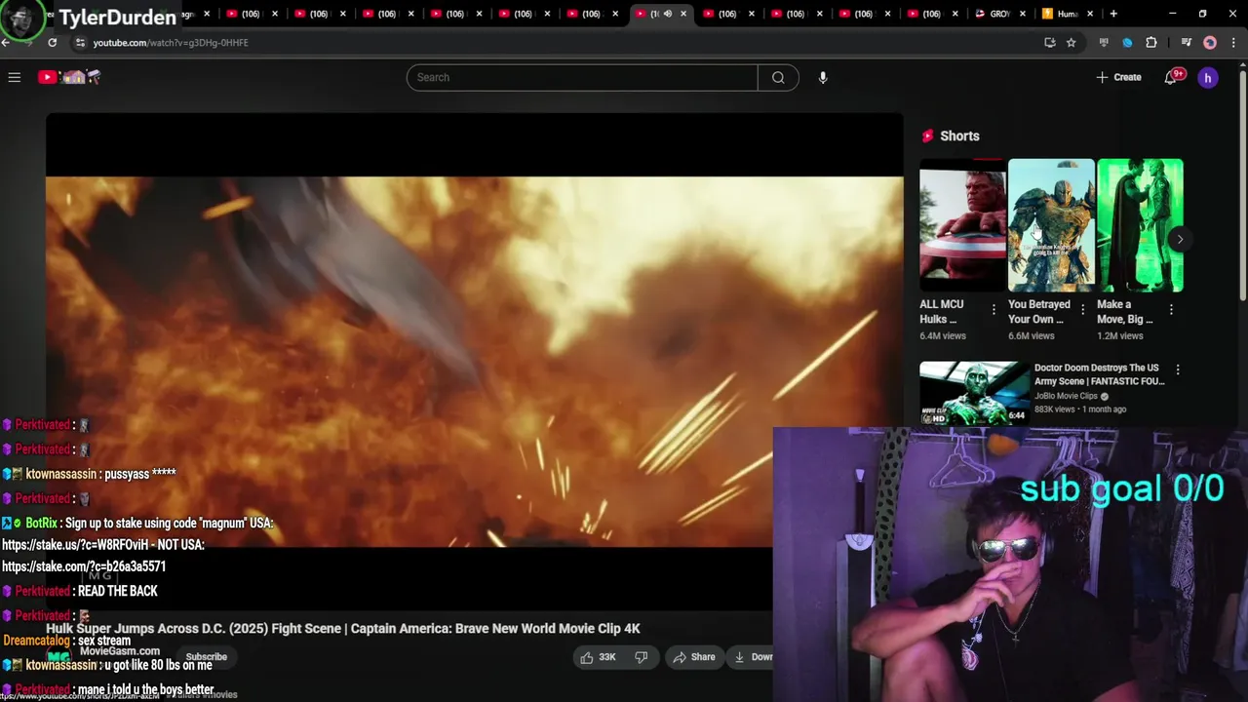Open the 'You Betrayed Your Own' short thumbnail

[x=1051, y=225]
